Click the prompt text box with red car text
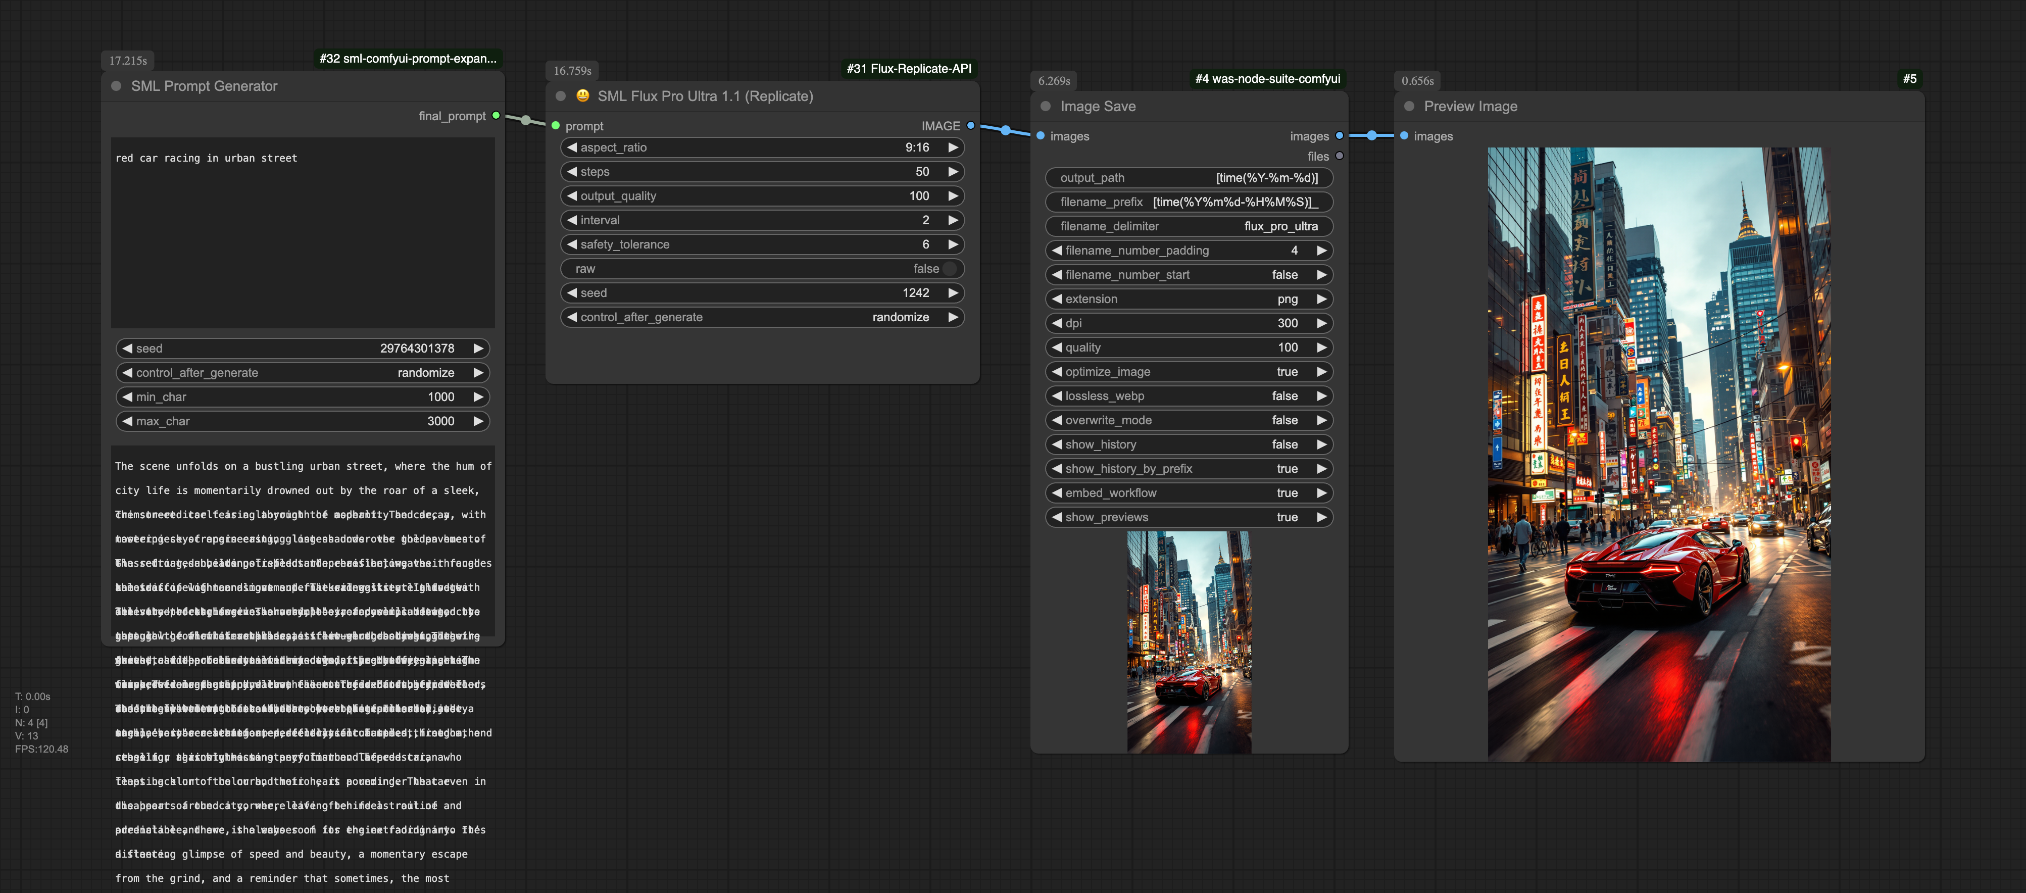The image size is (2026, 893). [x=303, y=233]
